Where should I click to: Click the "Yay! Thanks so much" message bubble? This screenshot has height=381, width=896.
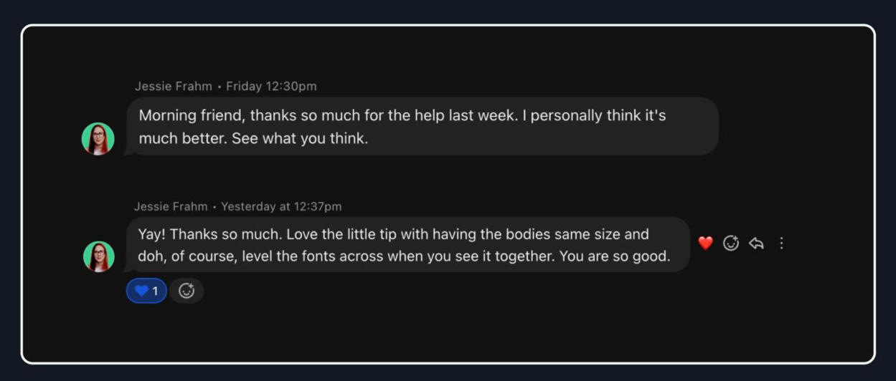click(x=407, y=245)
